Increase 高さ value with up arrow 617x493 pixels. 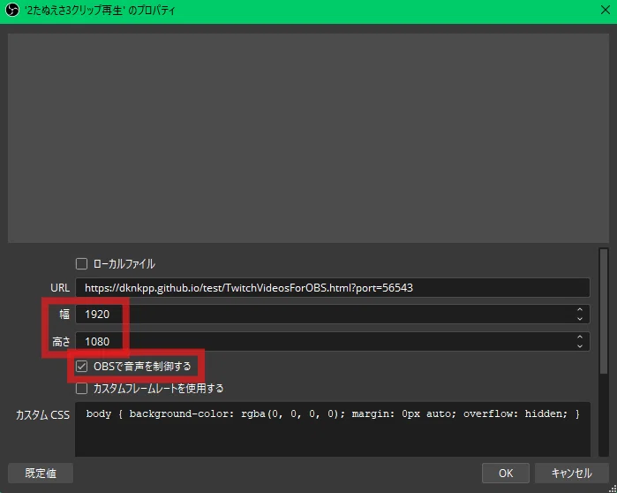[x=580, y=338]
